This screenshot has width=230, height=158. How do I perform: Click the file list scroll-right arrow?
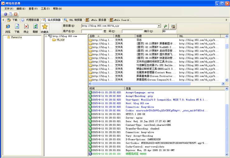[x=223, y=84]
